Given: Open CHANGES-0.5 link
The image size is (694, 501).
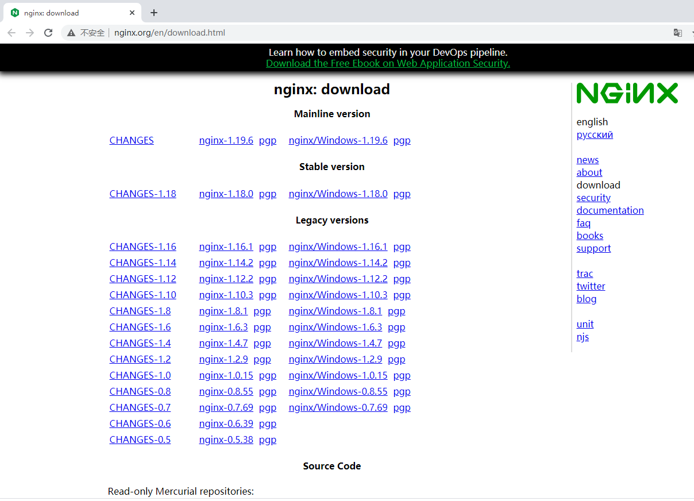Looking at the screenshot, I should tap(140, 440).
